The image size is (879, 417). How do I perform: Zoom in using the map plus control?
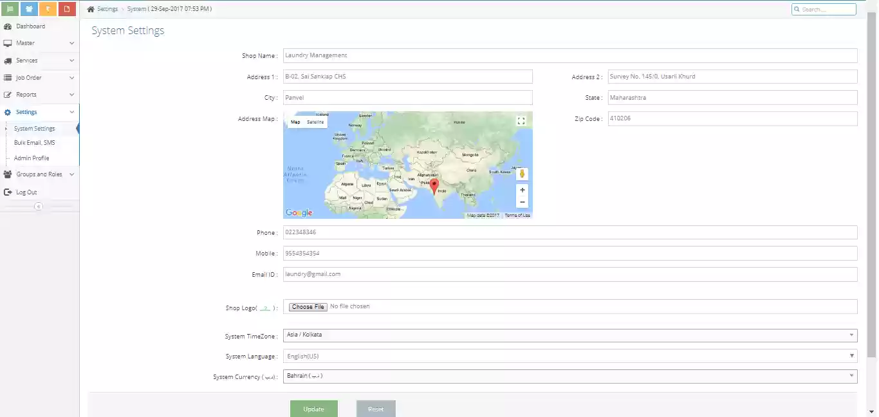coord(522,190)
